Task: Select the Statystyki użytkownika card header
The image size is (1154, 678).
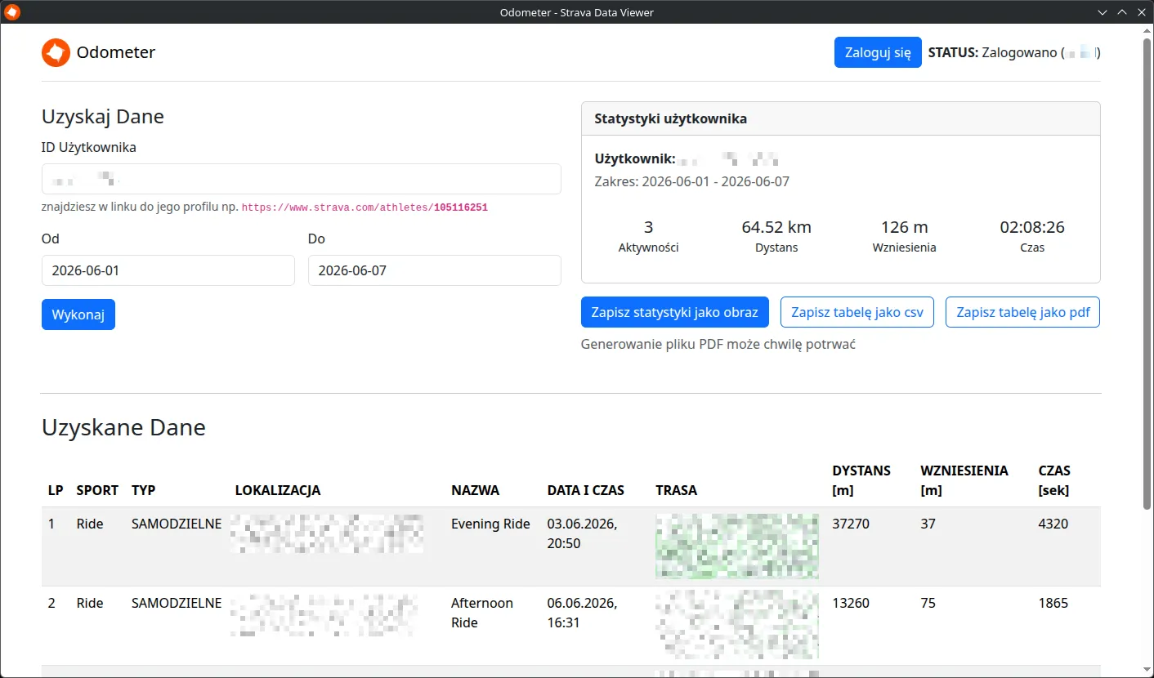Action: coord(841,118)
